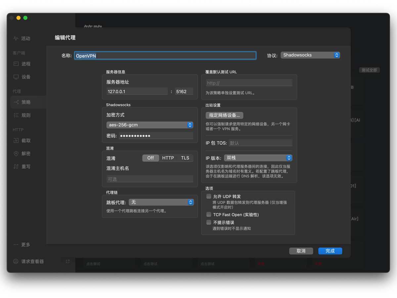The width and height of the screenshot is (397, 298).
Task: Click the 指定网络设备... button
Action: 225,115
